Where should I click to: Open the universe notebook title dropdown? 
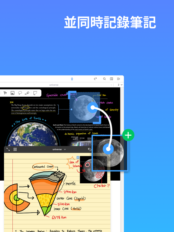59,150
